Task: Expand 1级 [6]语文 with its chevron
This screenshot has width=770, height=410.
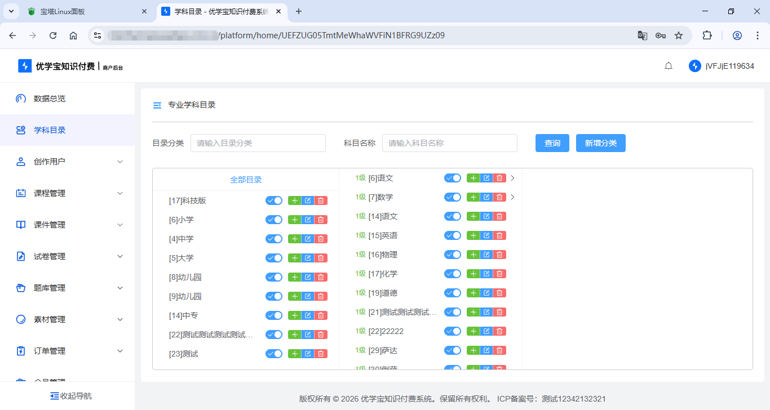Action: pos(512,177)
